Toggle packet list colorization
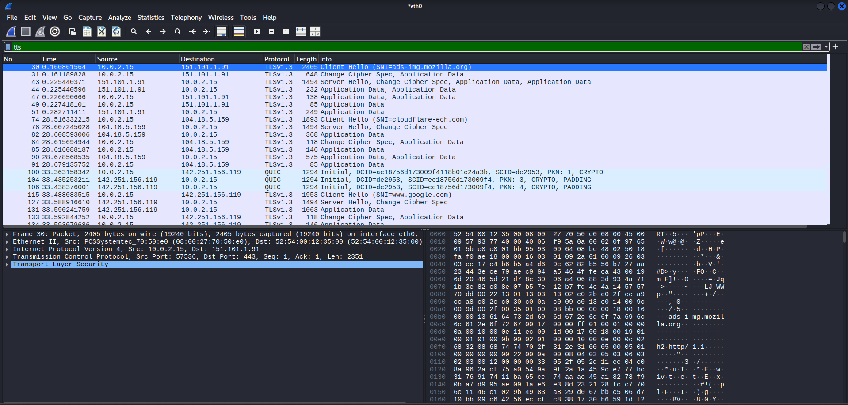 [x=239, y=31]
